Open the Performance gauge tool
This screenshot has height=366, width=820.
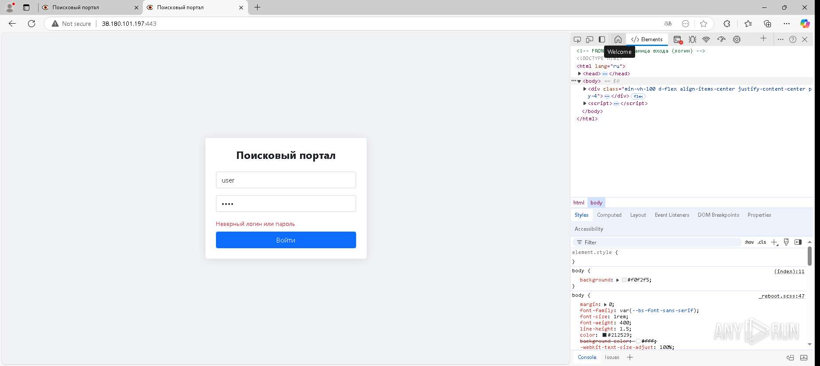721,39
